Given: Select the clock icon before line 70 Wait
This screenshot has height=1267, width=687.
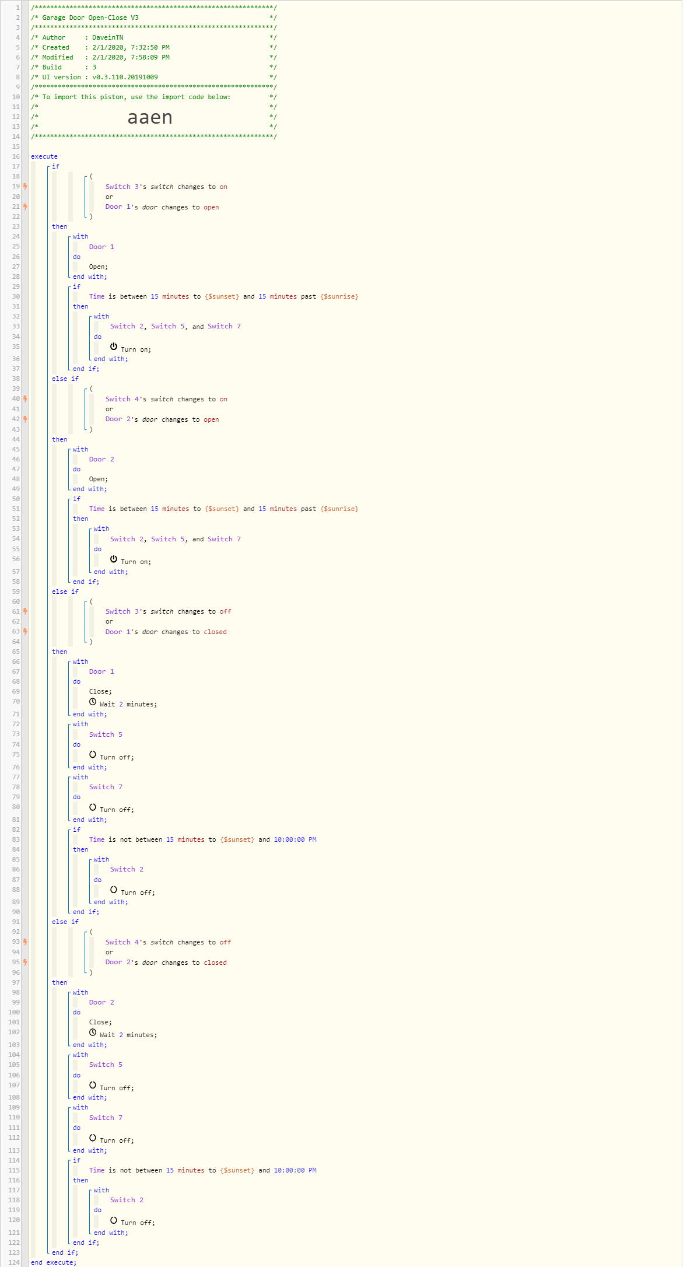Looking at the screenshot, I should [93, 702].
